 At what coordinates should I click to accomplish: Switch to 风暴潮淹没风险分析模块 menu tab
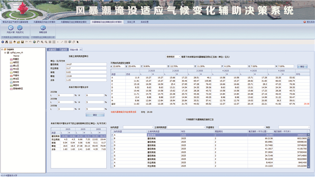pyautogui.click(x=45, y=22)
